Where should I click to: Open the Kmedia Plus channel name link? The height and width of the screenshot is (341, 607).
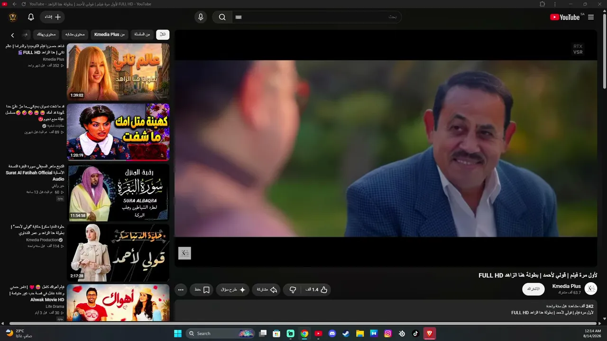[x=566, y=286]
